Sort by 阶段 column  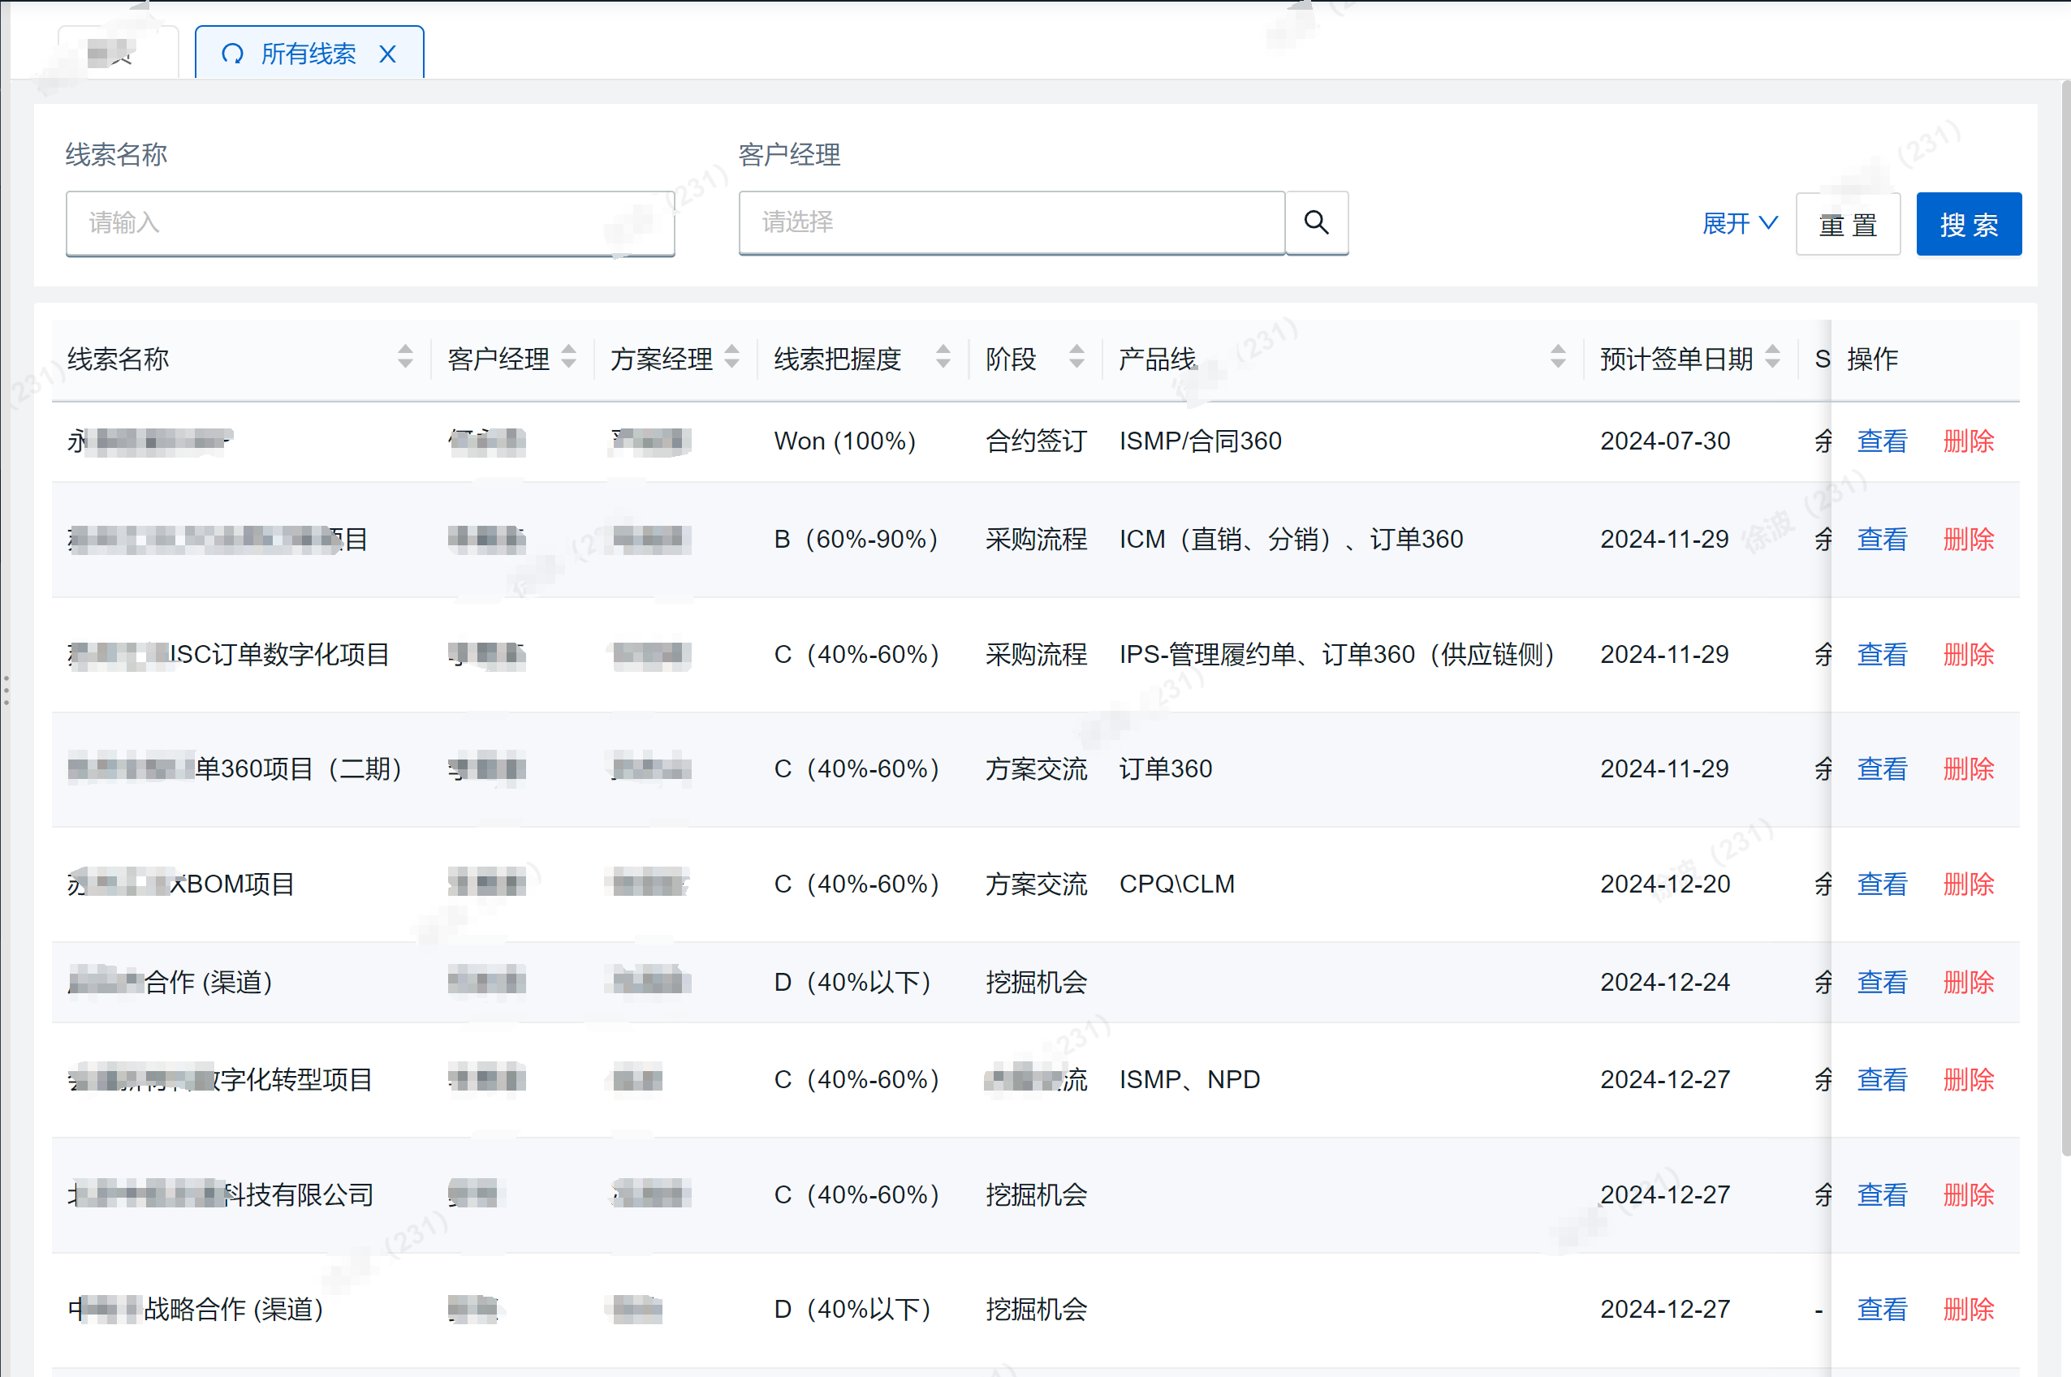[x=1076, y=357]
